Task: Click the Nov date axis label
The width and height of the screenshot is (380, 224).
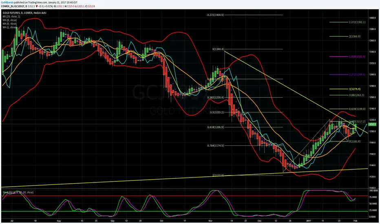Action: pyautogui.click(x=210, y=221)
